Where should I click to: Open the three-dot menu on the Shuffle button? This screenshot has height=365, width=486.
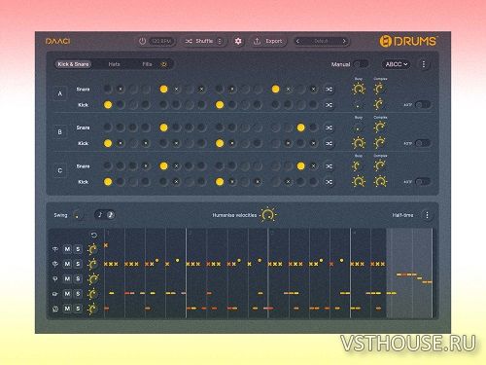click(220, 41)
